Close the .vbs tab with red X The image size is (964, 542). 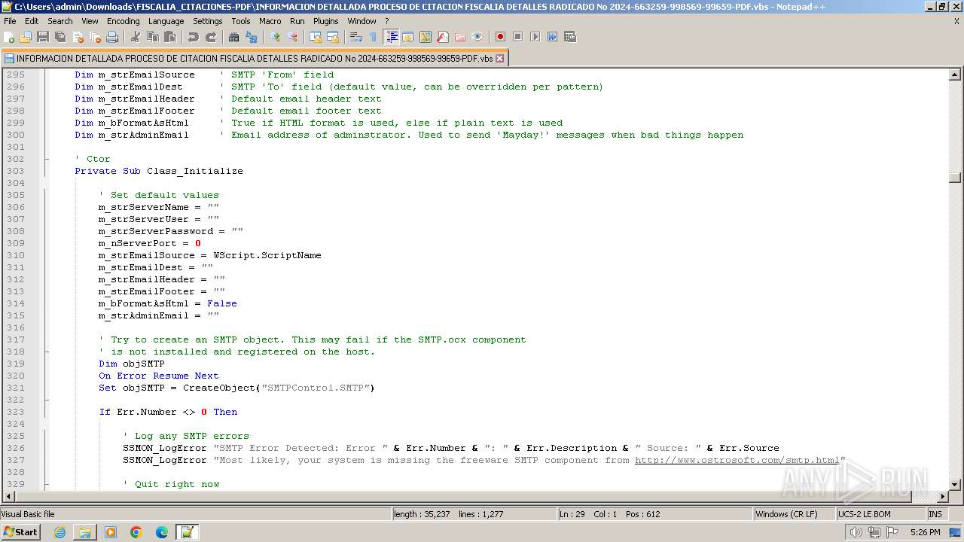click(x=499, y=58)
